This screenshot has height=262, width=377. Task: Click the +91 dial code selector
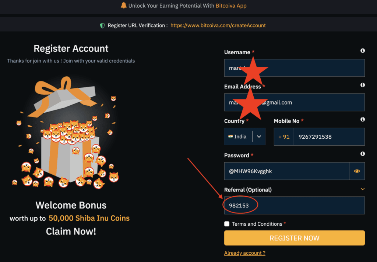point(284,137)
